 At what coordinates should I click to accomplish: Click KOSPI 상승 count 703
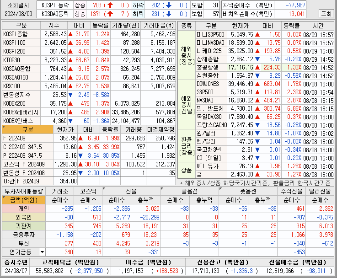pos(97,5)
